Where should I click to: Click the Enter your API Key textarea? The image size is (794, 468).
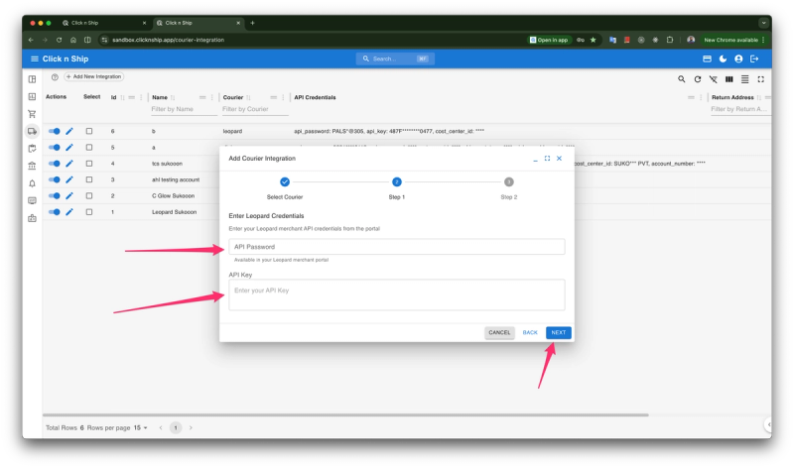[x=396, y=294]
